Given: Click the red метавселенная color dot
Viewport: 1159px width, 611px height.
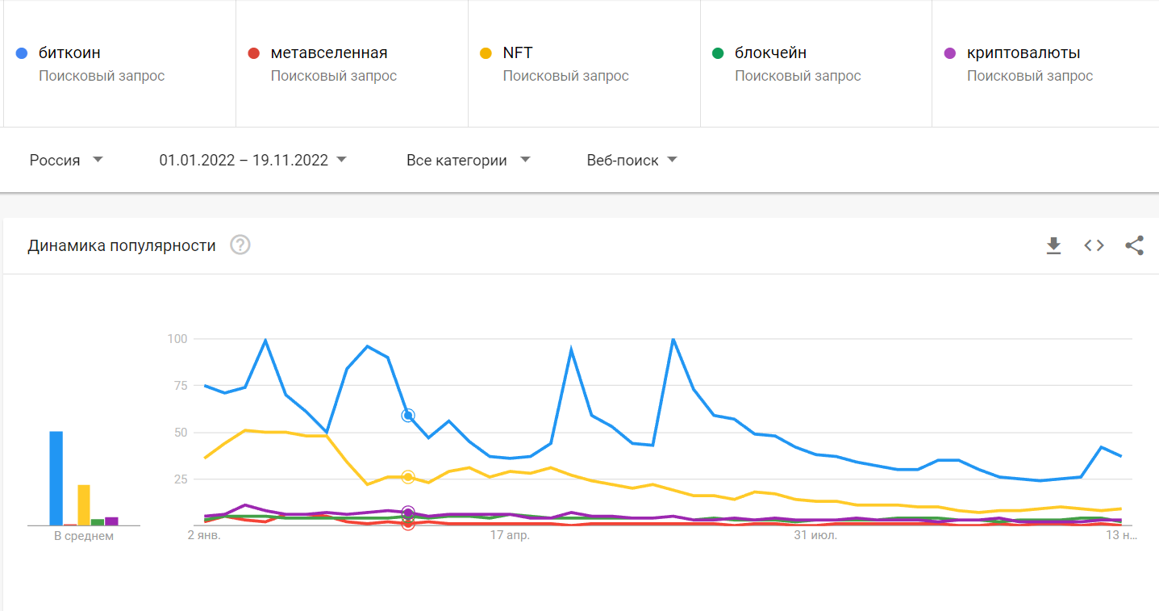Looking at the screenshot, I should (253, 53).
